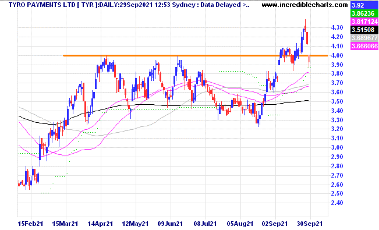Click the 15Mar21 date axis label
This screenshot has width=379, height=230.
pyautogui.click(x=65, y=224)
